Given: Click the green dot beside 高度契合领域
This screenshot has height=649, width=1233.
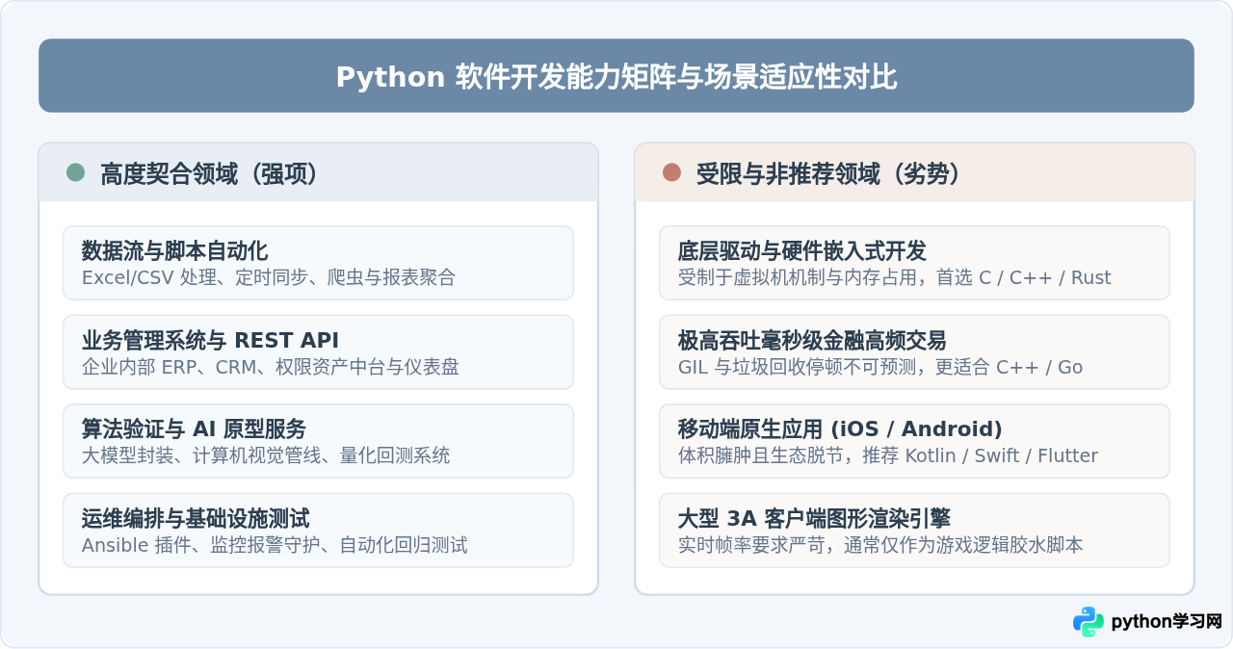Looking at the screenshot, I should [75, 172].
